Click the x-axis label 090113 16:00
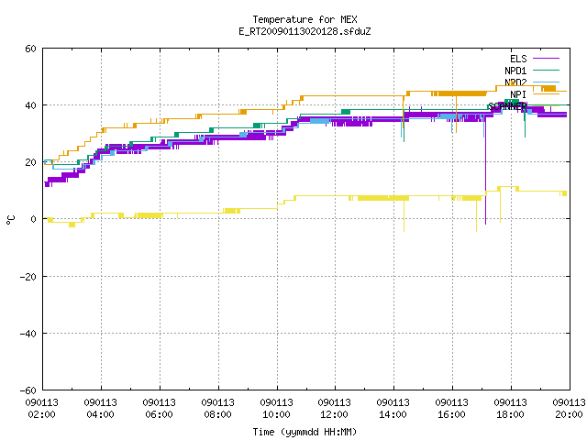 tap(452, 409)
